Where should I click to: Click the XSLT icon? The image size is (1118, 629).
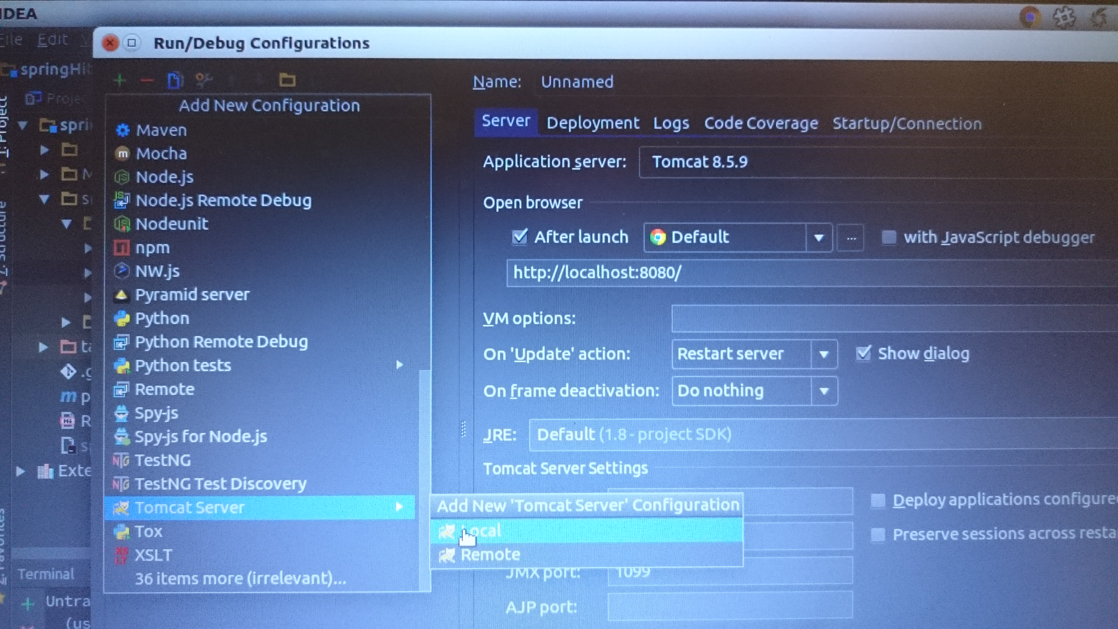coord(121,555)
